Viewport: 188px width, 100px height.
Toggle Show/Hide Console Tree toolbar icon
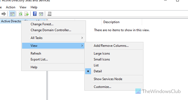12,14
